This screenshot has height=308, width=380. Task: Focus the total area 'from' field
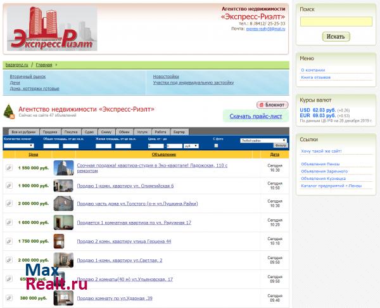[51, 146]
